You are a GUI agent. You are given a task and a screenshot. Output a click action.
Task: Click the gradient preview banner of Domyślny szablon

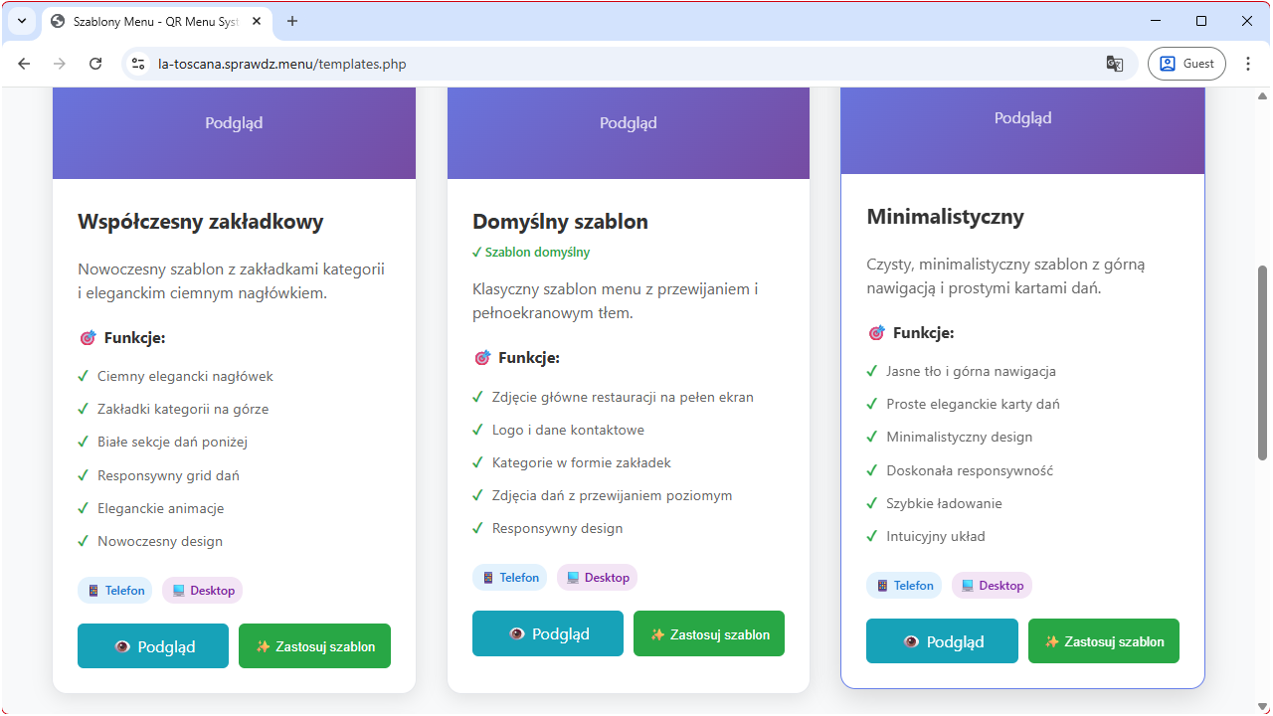tap(629, 129)
